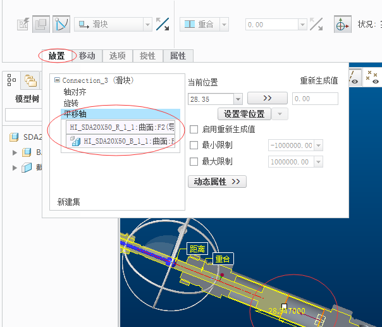This screenshot has height=327, width=382.
Task: Open the layer/folder browser tab
Action: point(30,80)
